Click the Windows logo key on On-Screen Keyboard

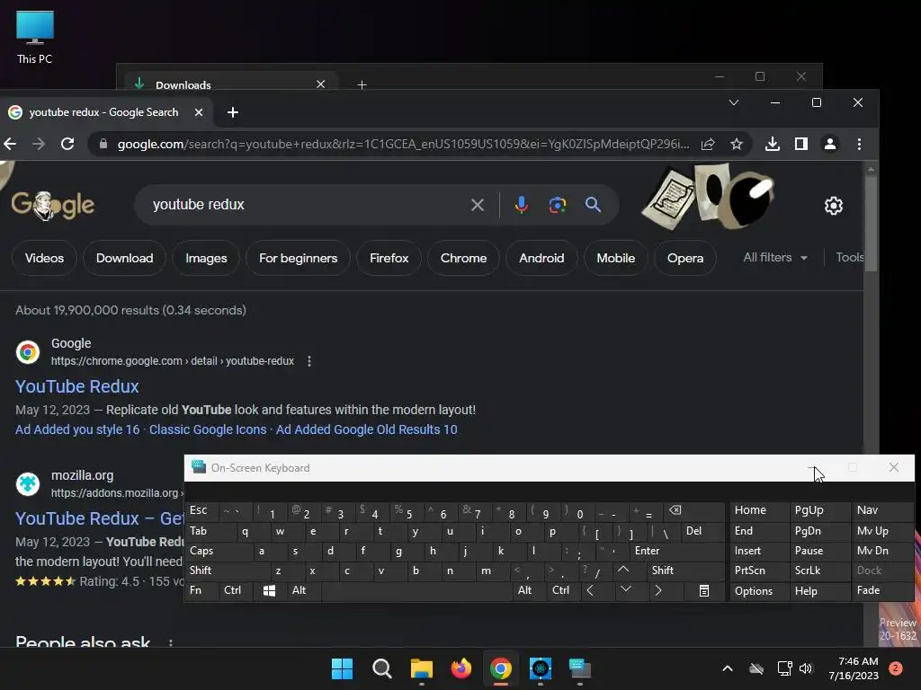click(x=270, y=590)
